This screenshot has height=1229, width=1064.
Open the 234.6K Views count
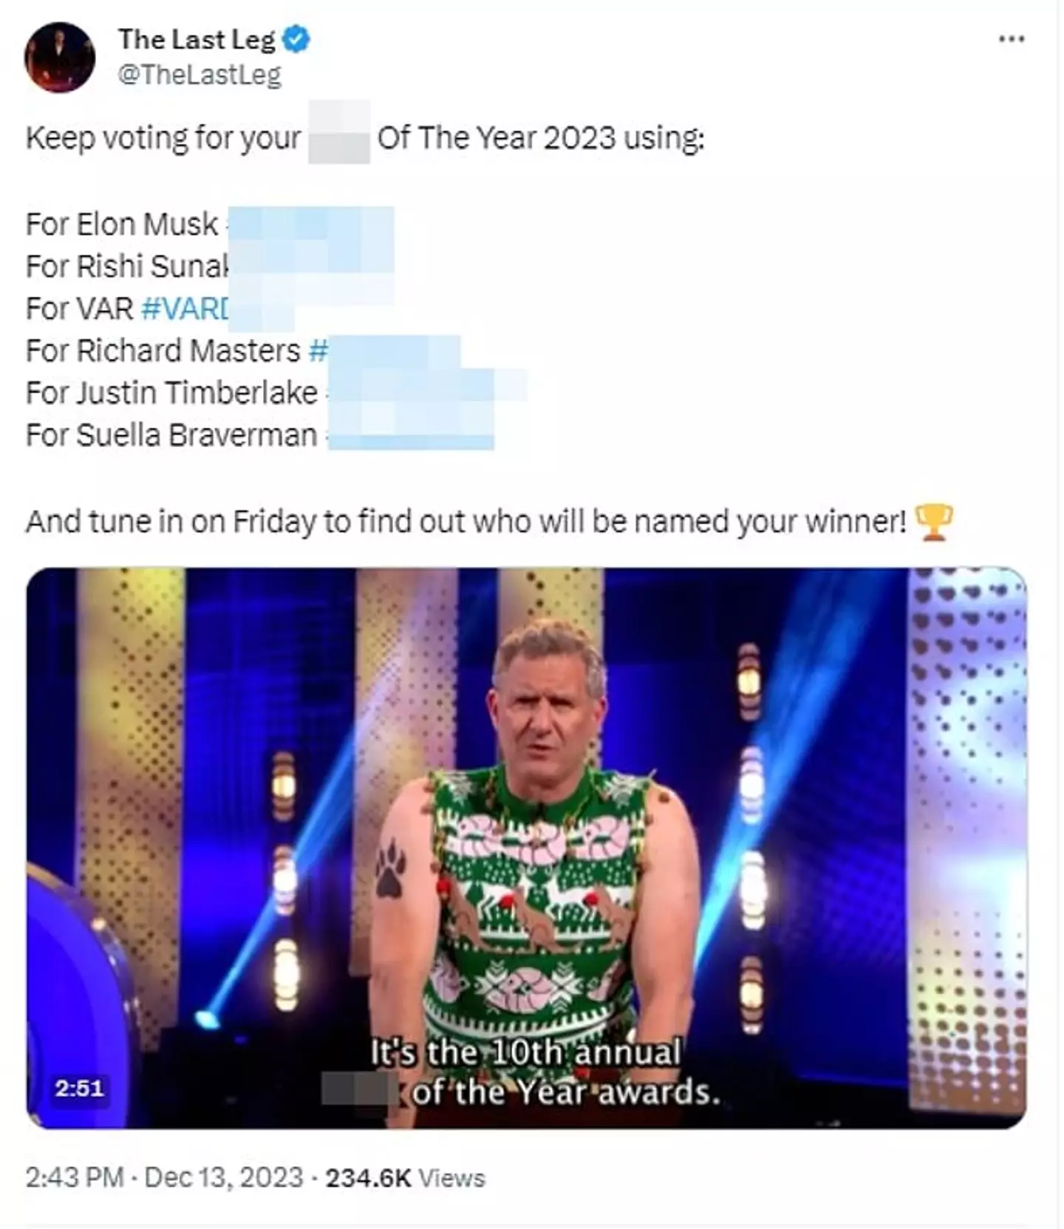pyautogui.click(x=405, y=1177)
